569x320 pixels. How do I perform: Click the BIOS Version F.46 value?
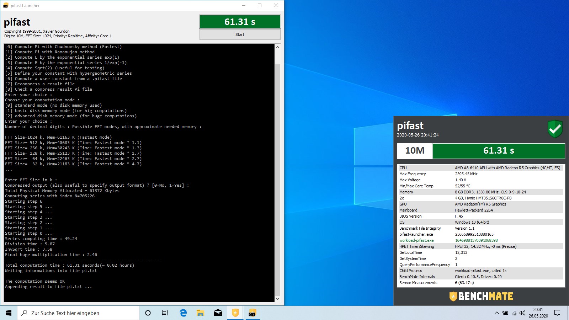click(459, 216)
